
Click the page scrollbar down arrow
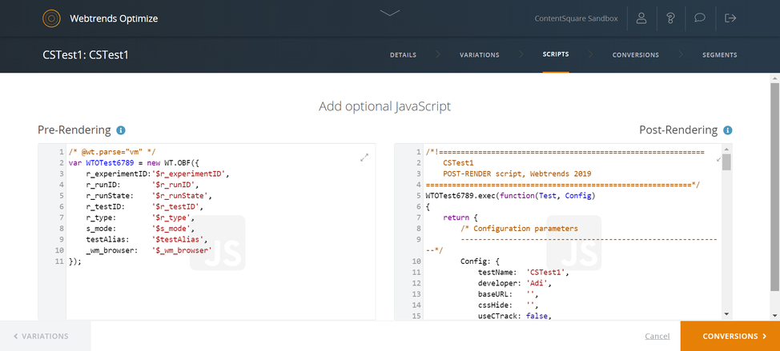[x=775, y=316]
